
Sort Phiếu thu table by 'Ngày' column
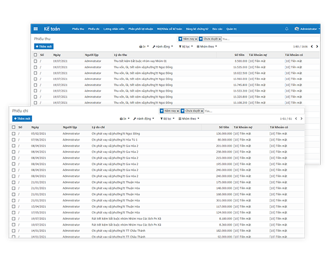point(57,55)
